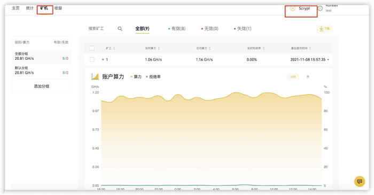Switch to the 有效(8) tab
374x195 pixels.
tap(177, 29)
